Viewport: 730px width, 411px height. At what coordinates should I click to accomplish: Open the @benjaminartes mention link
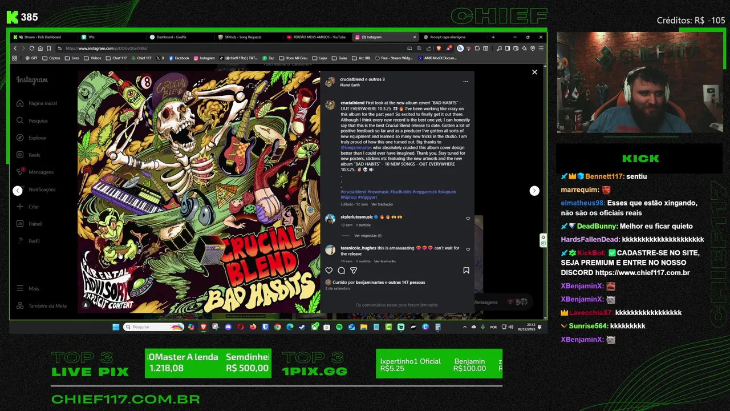click(x=356, y=147)
